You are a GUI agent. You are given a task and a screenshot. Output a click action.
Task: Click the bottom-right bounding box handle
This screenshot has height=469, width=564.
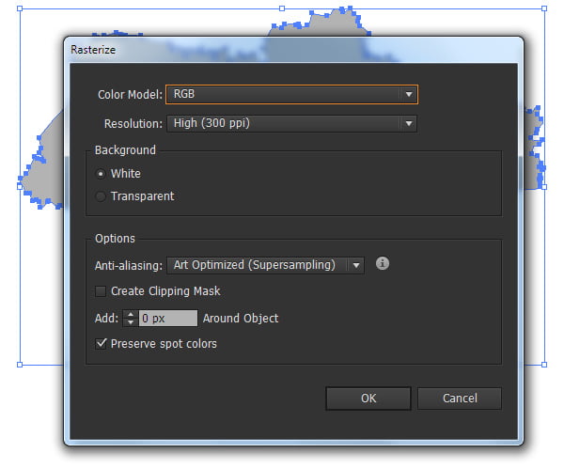pos(544,365)
